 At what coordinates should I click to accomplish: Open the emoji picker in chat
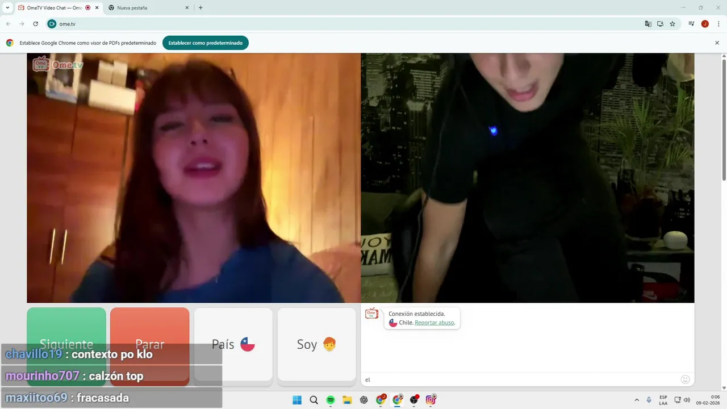(685, 379)
